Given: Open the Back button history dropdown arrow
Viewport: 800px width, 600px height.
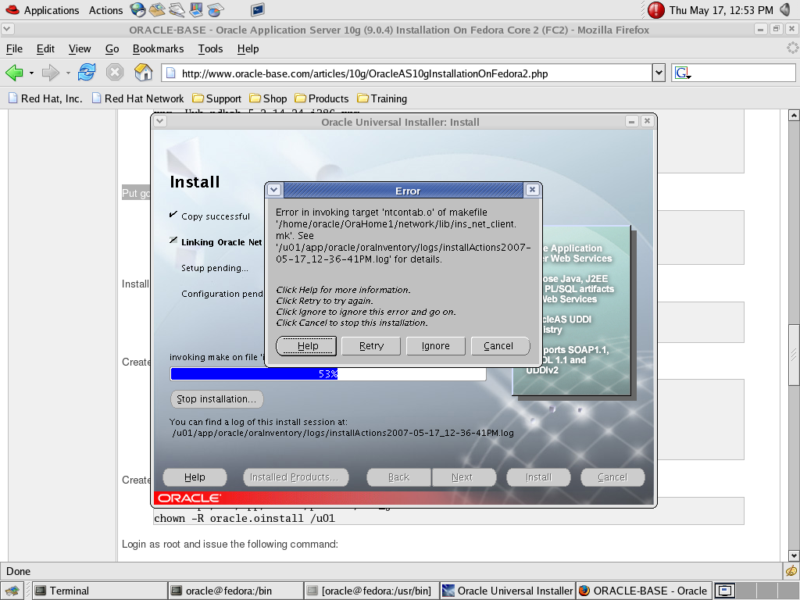Looking at the screenshot, I should 31,73.
